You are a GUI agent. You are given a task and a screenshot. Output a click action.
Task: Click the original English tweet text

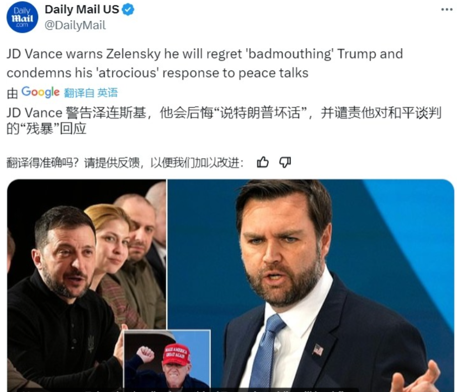point(205,63)
